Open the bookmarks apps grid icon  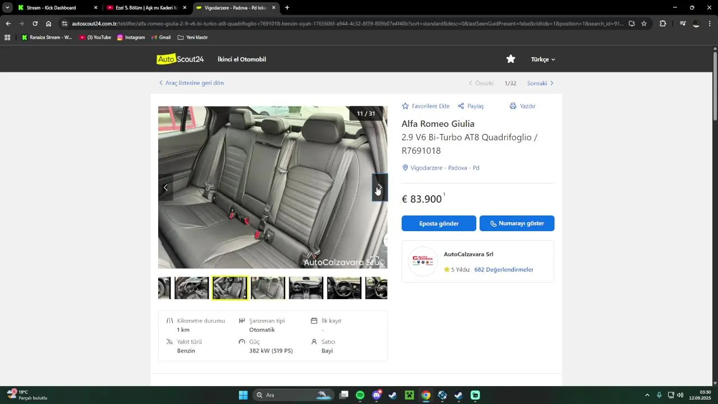click(7, 38)
